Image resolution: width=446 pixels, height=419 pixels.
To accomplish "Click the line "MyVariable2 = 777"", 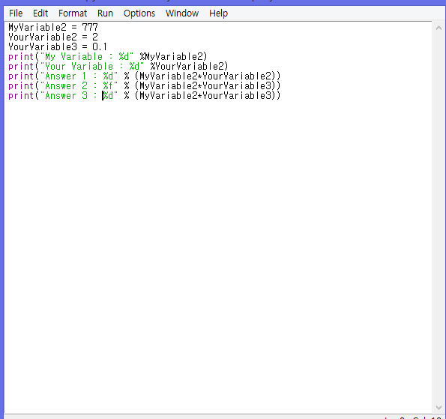I will pos(53,27).
